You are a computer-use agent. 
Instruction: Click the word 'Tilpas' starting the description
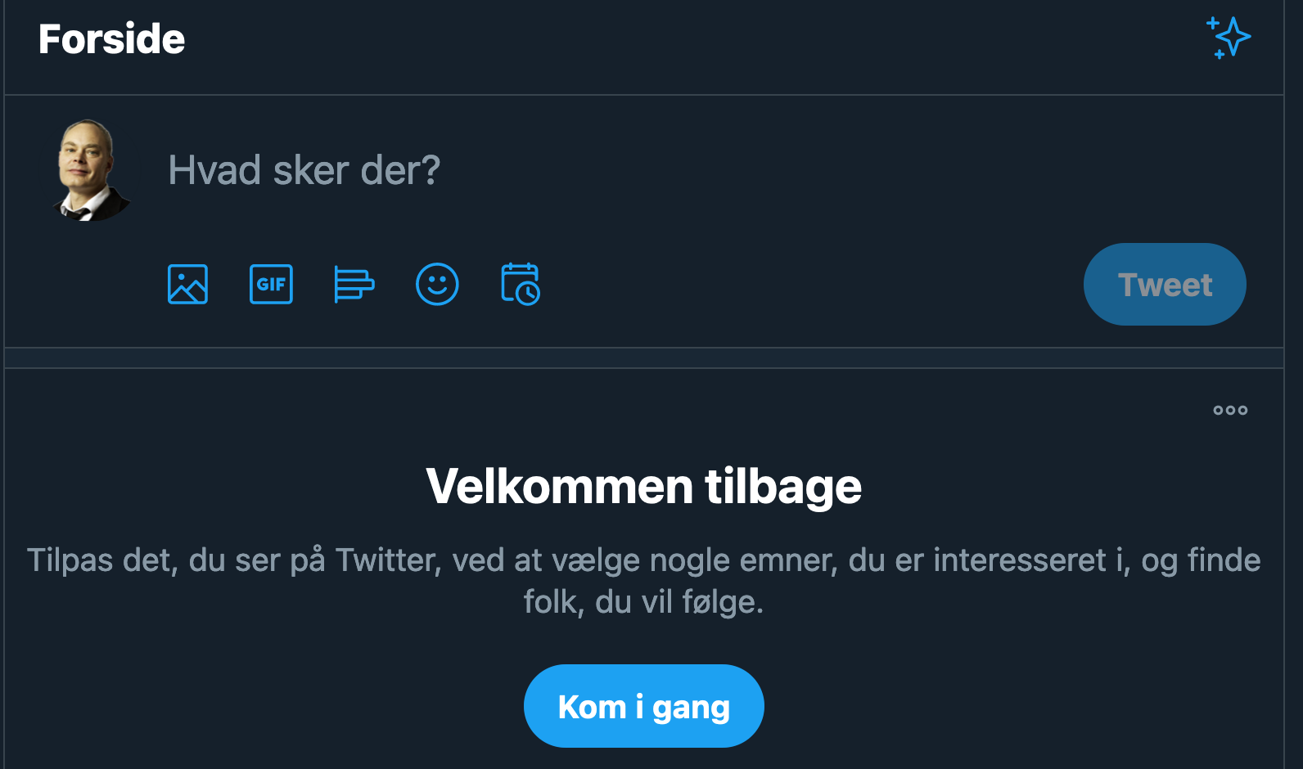click(70, 560)
